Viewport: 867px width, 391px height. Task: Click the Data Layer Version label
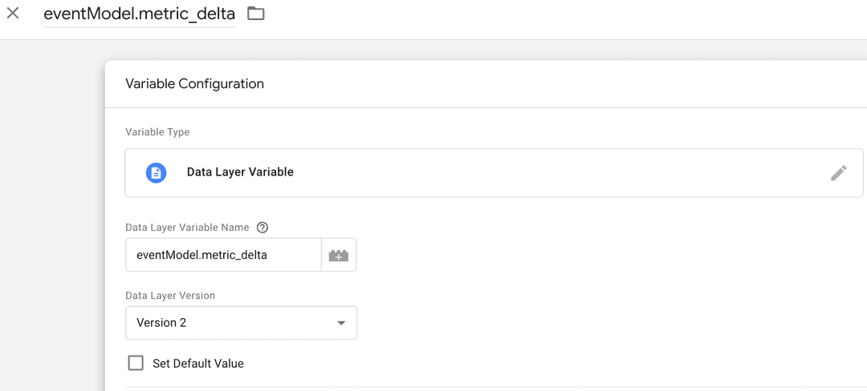pyautogui.click(x=170, y=296)
